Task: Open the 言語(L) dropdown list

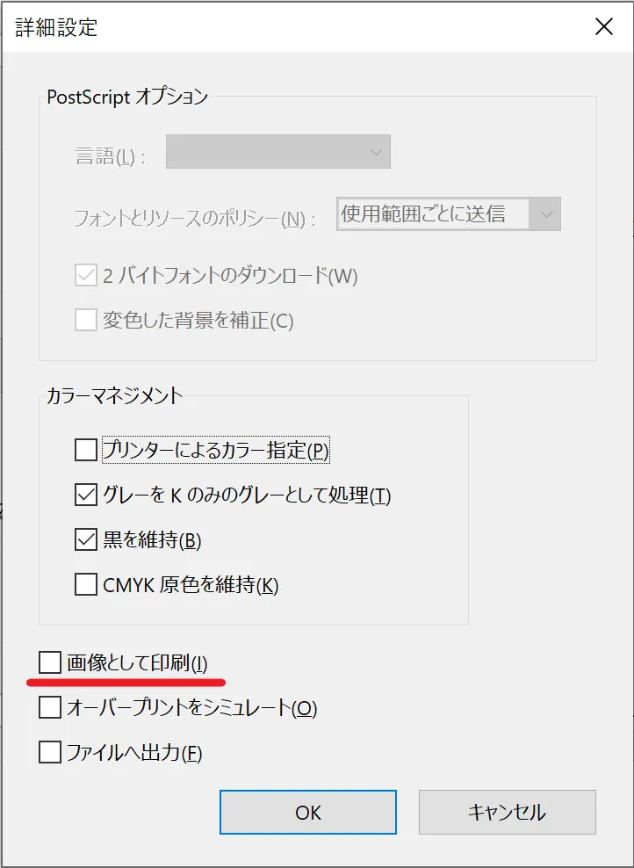Action: [278, 151]
